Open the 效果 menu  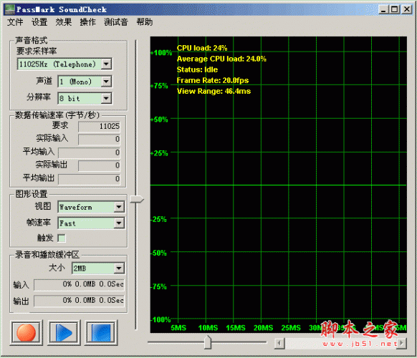[x=64, y=22]
